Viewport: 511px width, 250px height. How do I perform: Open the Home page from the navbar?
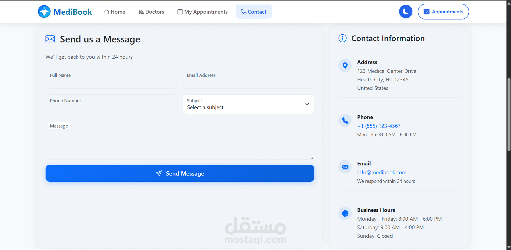(115, 12)
